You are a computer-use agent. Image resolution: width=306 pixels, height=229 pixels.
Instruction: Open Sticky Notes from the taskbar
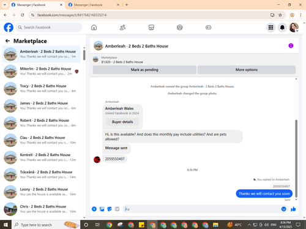pyautogui.click(x=141, y=225)
